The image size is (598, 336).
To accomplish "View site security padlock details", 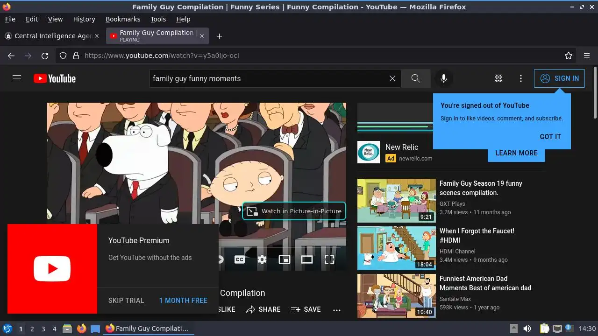I will pos(76,56).
